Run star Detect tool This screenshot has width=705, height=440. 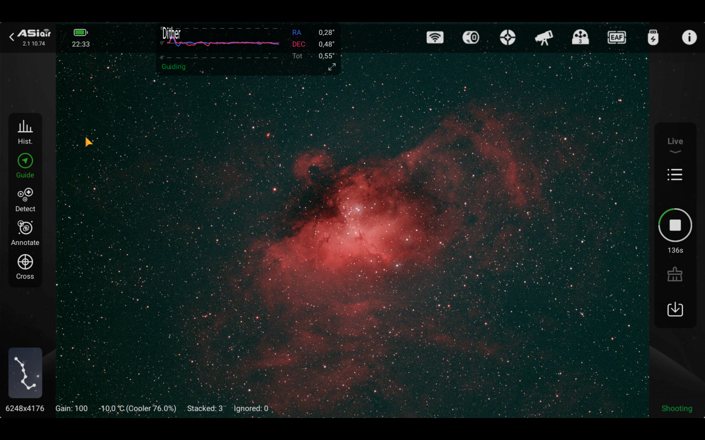pyautogui.click(x=25, y=200)
